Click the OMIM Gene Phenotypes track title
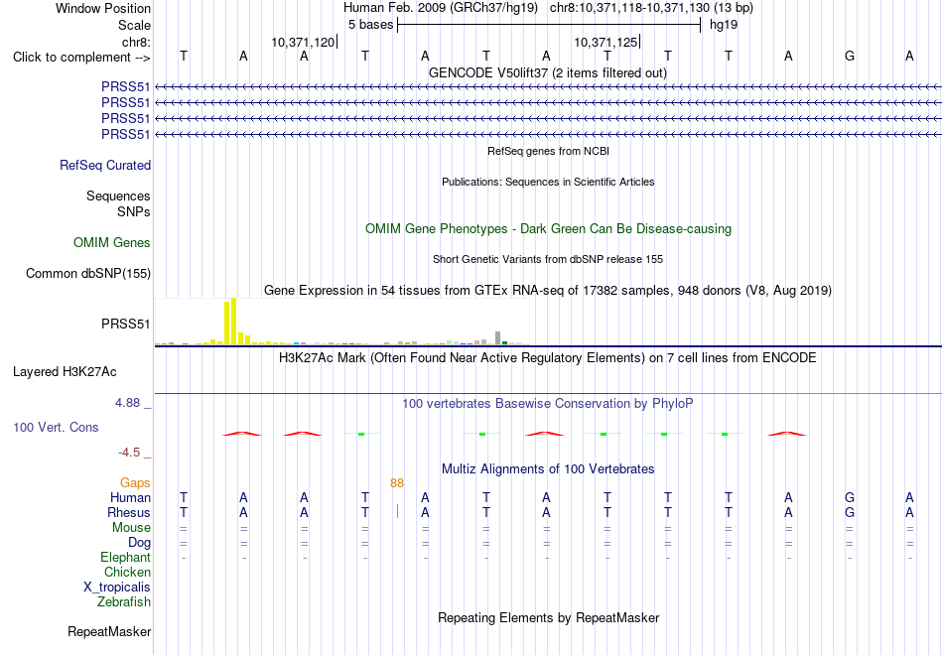The image size is (943, 655). tap(548, 228)
